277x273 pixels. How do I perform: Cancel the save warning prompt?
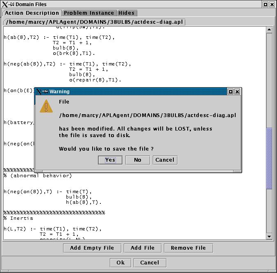(165, 160)
